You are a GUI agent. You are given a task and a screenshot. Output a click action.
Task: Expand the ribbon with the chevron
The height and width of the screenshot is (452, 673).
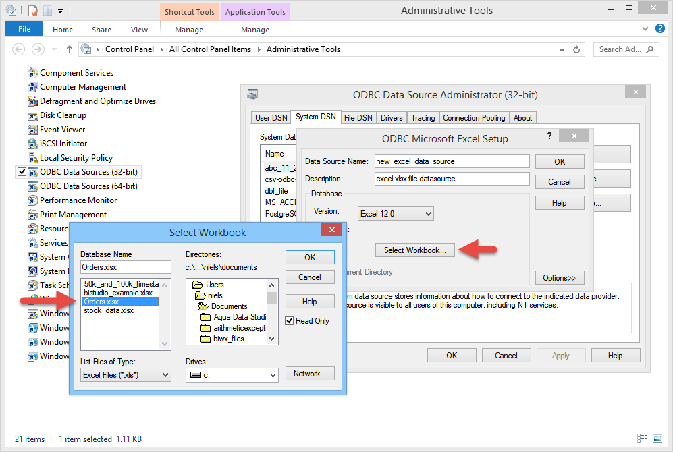645,29
